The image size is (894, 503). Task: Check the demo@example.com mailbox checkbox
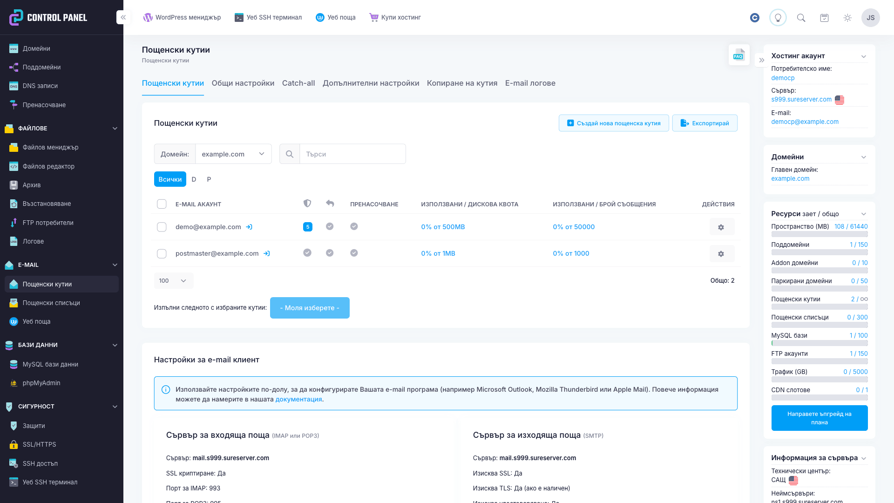tap(162, 227)
